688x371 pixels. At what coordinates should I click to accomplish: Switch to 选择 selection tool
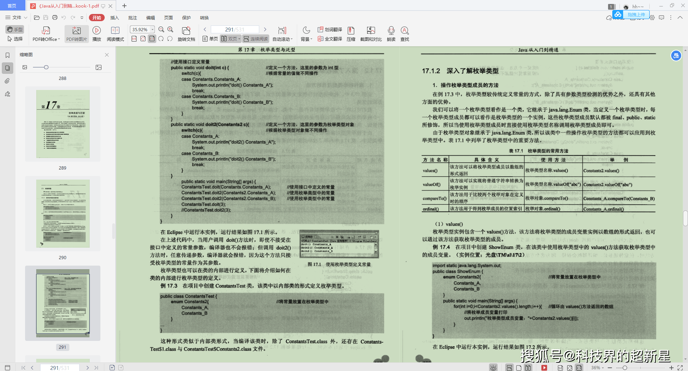[x=15, y=39]
